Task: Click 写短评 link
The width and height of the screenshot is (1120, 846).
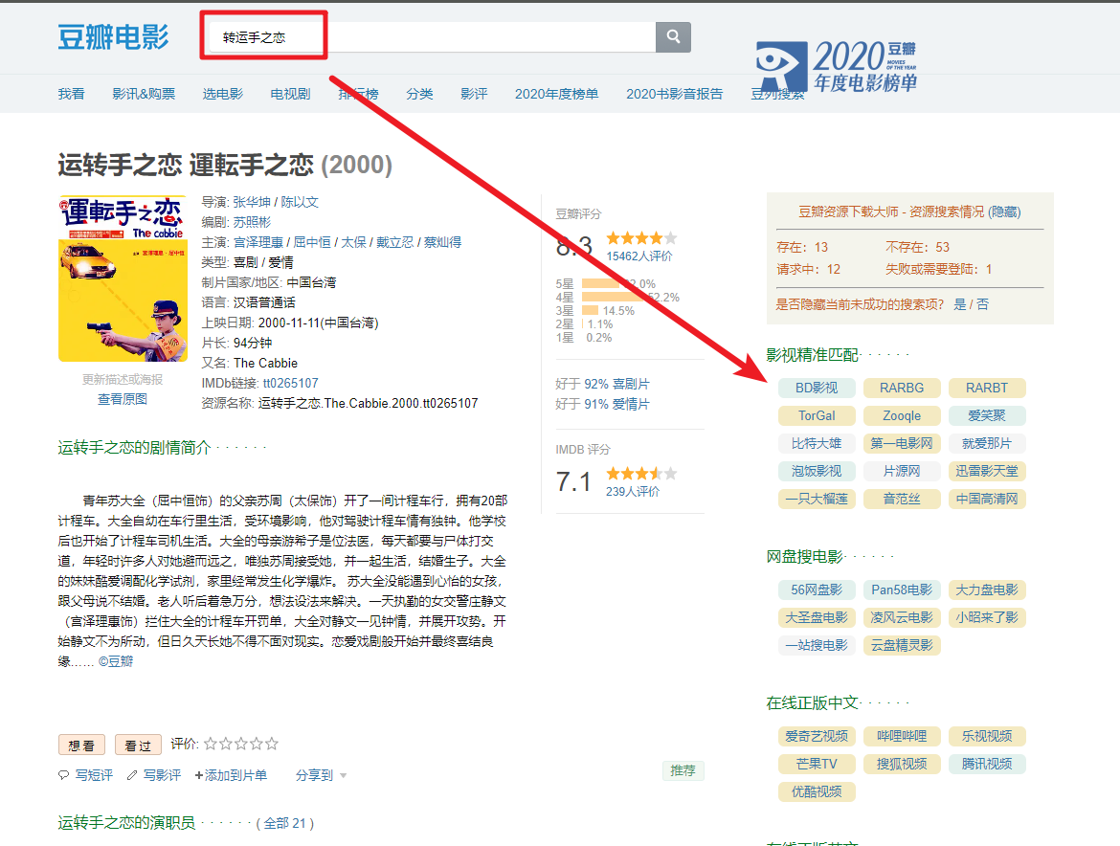Action: coord(94,775)
